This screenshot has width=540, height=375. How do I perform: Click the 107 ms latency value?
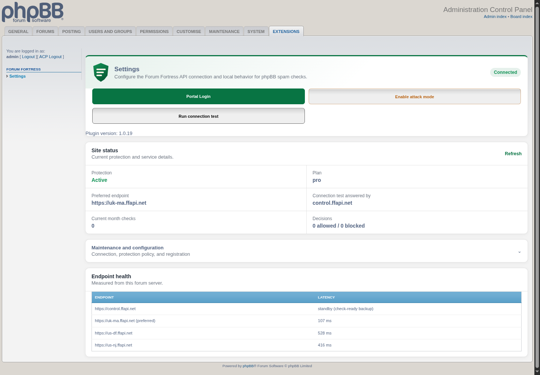(x=325, y=321)
